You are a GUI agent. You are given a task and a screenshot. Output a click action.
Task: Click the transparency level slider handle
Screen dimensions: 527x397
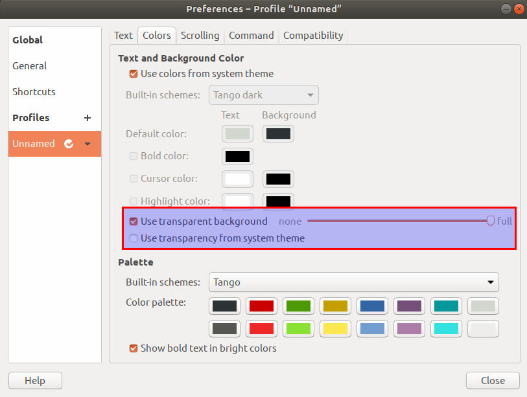click(491, 221)
